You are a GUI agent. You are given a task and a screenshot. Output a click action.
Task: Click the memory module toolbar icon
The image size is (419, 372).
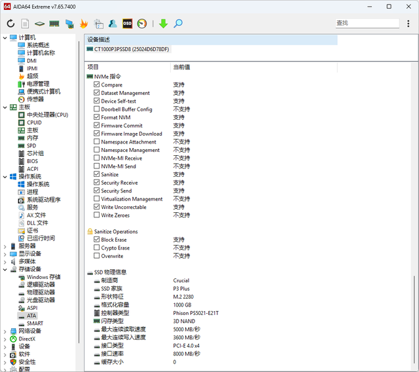[x=54, y=24]
